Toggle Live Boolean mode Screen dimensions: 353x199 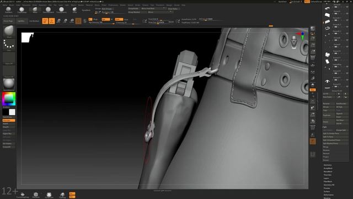34,21
